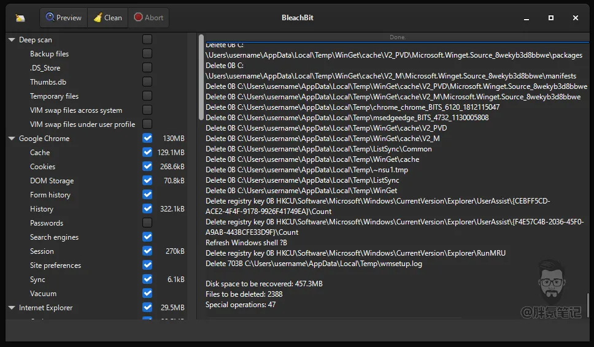Minimize the BleachBit window

pyautogui.click(x=526, y=18)
